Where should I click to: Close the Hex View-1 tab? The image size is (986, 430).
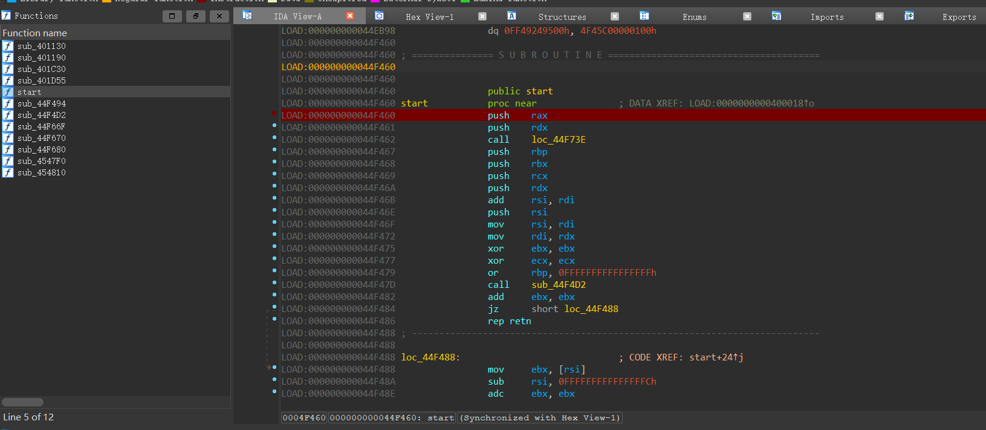coord(482,16)
